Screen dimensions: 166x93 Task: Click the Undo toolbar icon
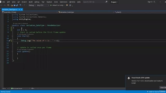point(20,5)
